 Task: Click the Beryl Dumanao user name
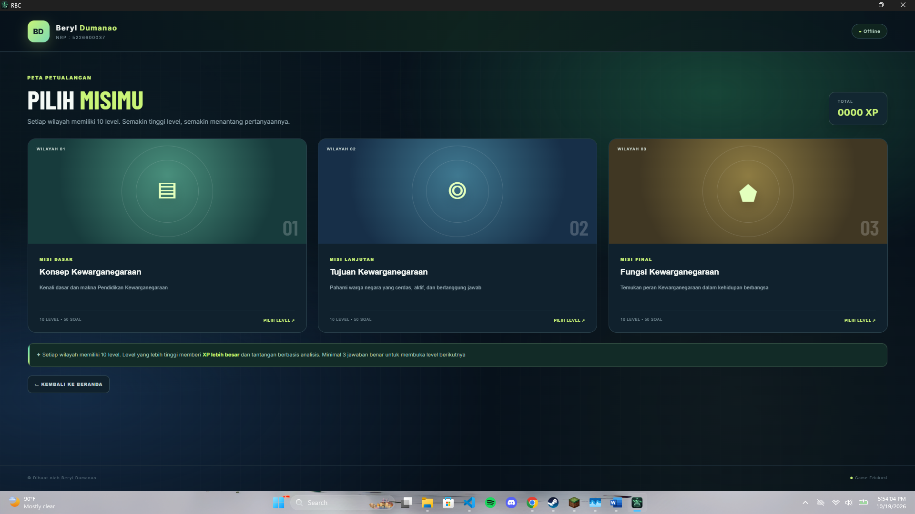[x=86, y=28]
